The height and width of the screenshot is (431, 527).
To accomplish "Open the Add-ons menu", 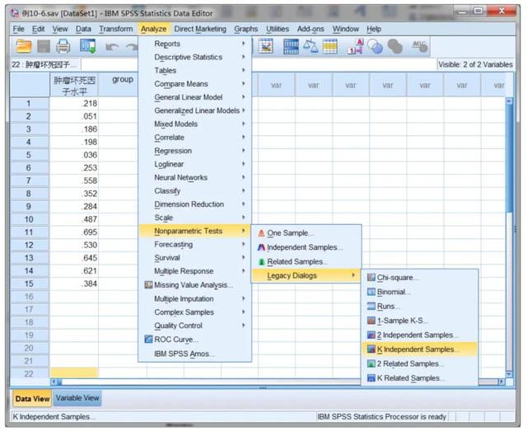I will (x=310, y=29).
